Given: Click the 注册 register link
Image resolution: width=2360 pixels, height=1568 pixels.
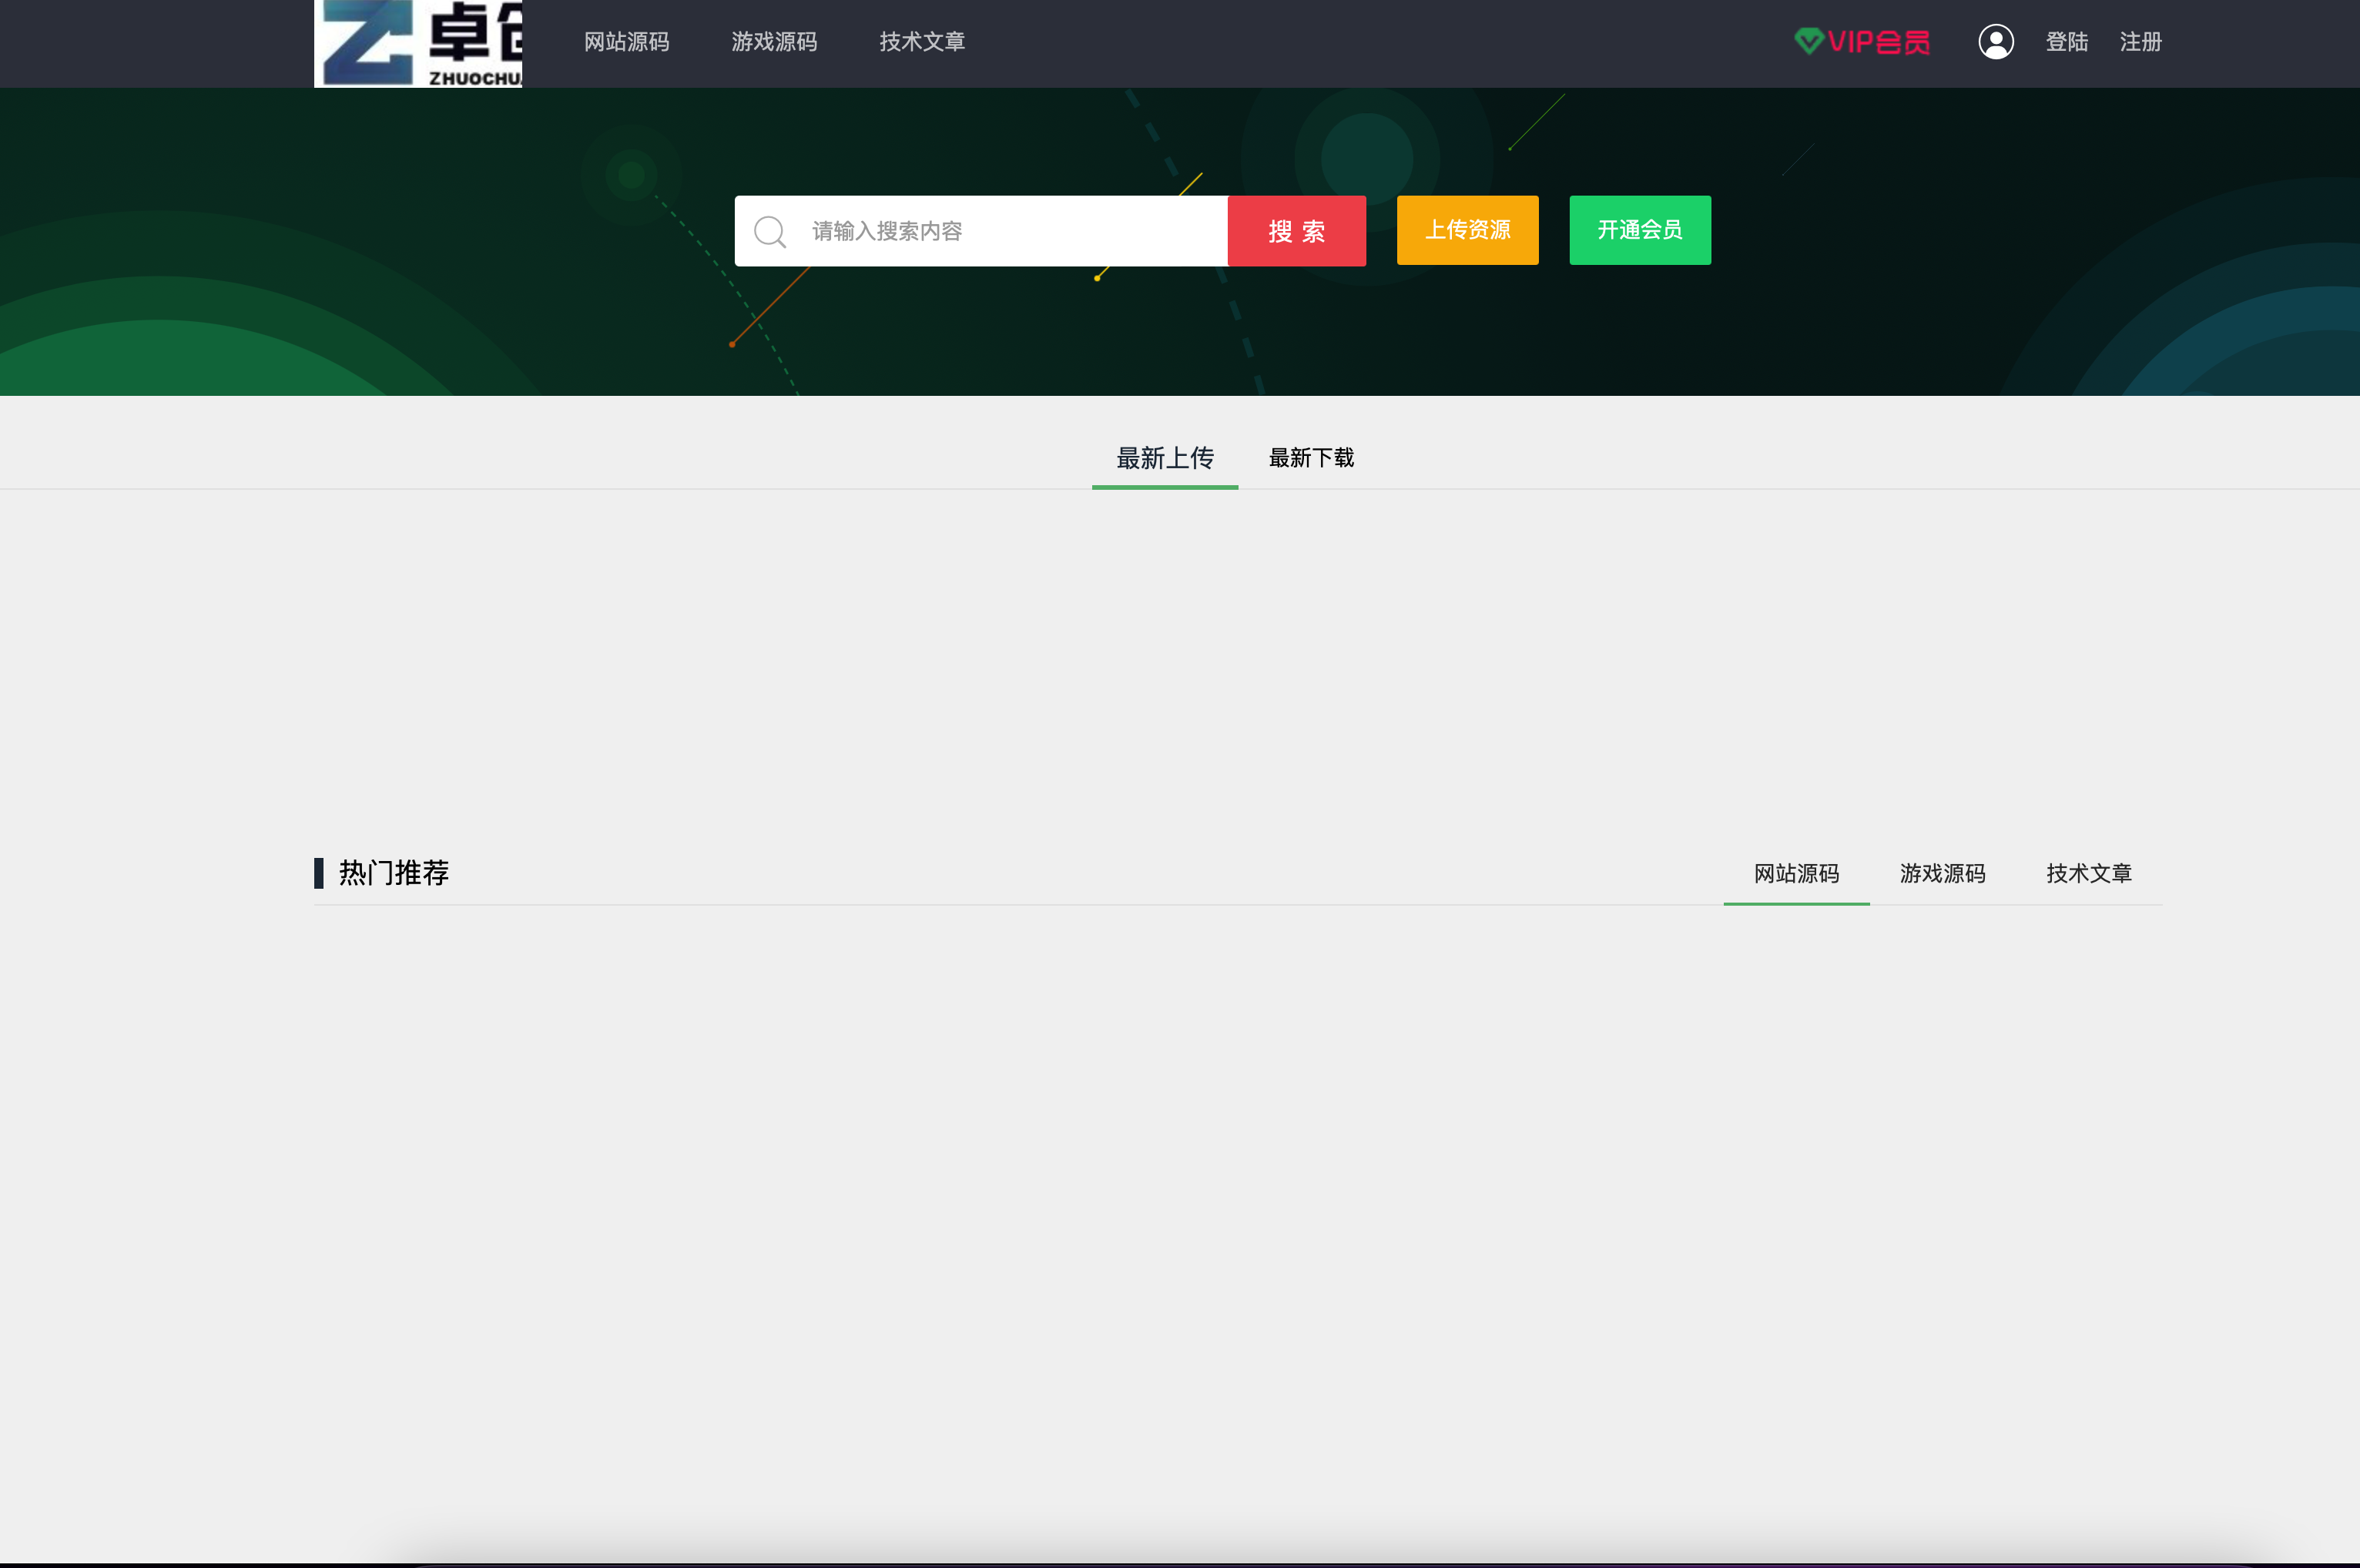Looking at the screenshot, I should click(x=2141, y=42).
